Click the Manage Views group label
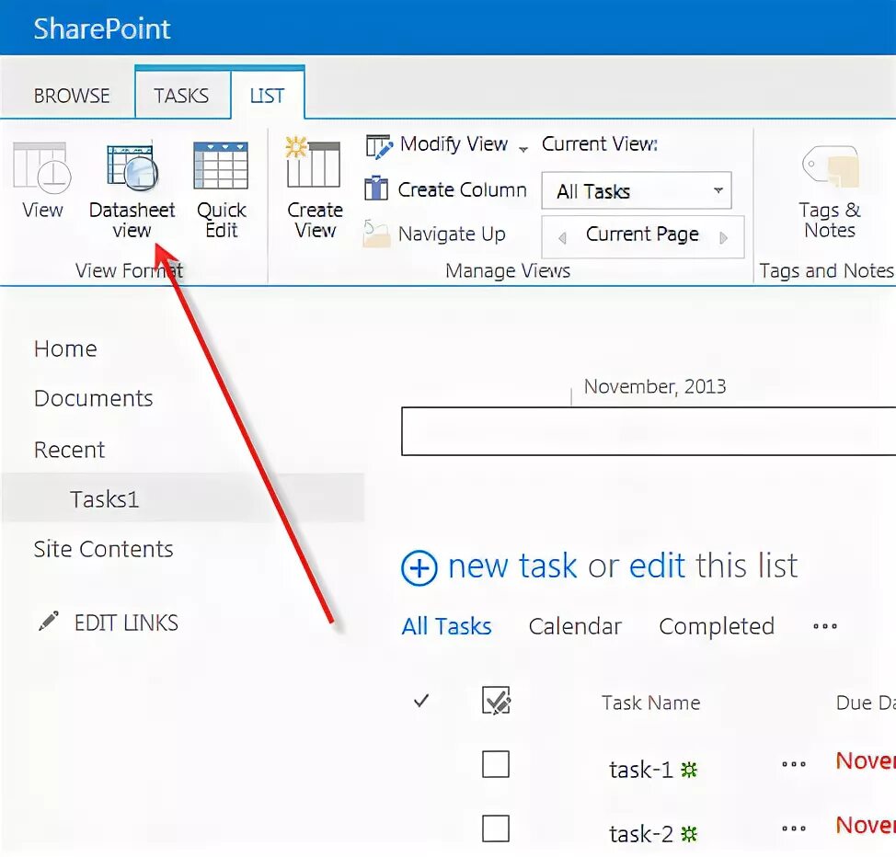Image resolution: width=896 pixels, height=857 pixels. pos(508,270)
